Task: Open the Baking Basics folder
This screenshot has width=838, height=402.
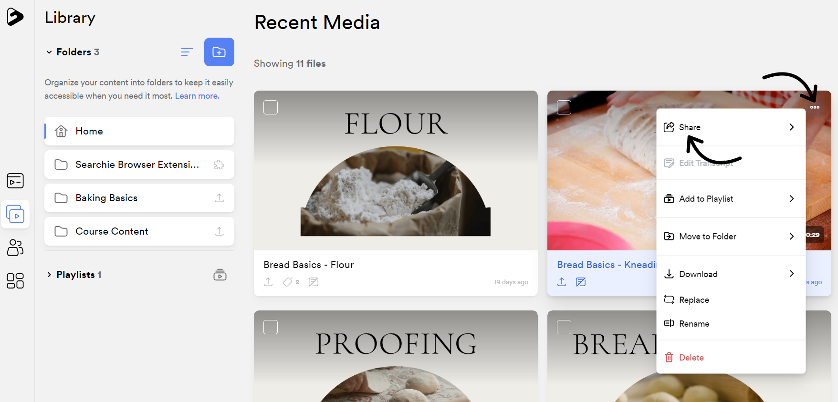Action: click(139, 198)
